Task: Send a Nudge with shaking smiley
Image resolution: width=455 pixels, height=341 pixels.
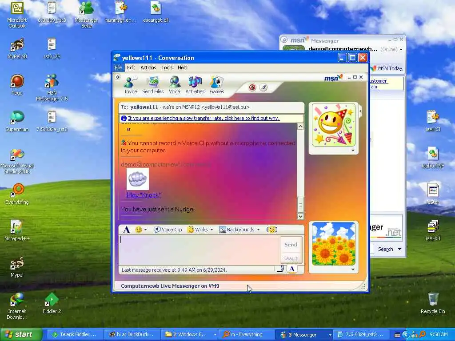Action: 272,230
